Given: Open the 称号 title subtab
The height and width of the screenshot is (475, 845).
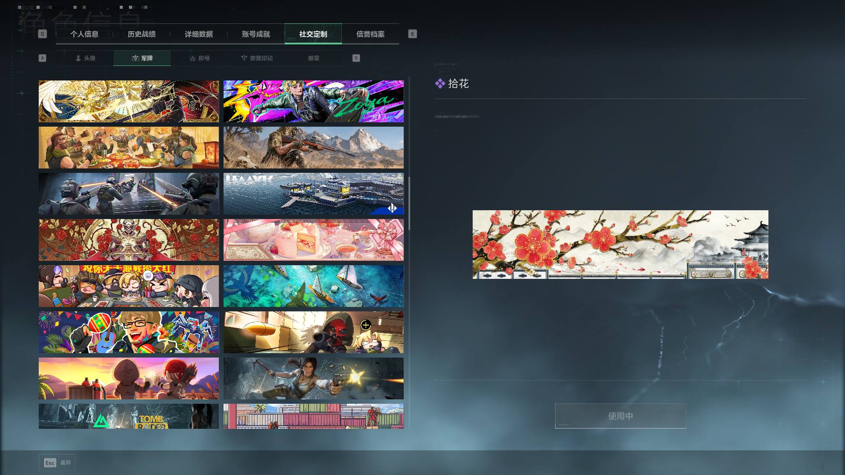Looking at the screenshot, I should tap(199, 58).
